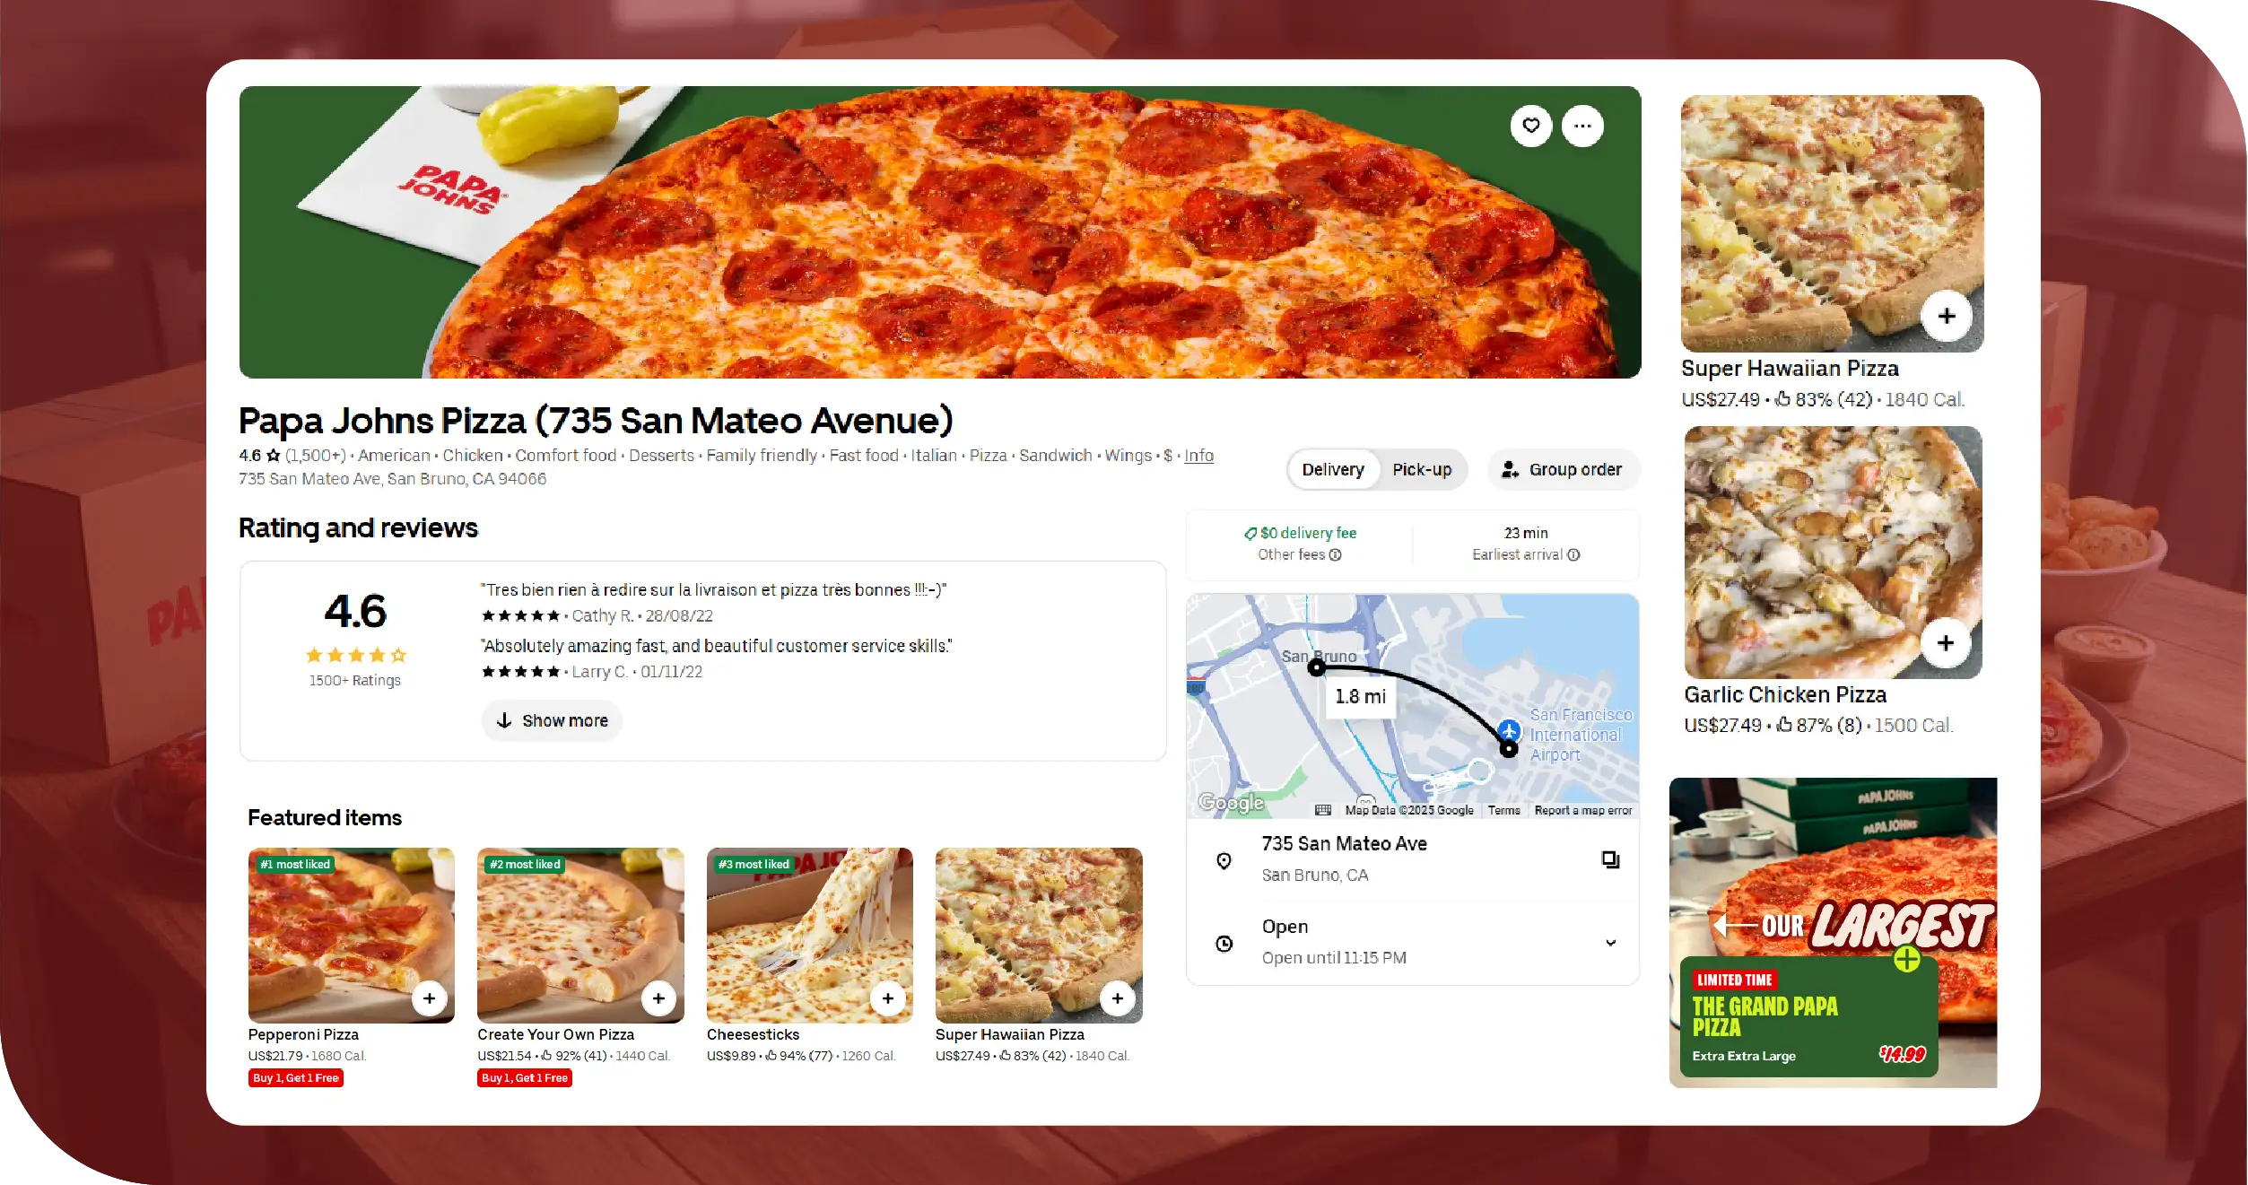
Task: Start a Group order
Action: [x=1564, y=469]
